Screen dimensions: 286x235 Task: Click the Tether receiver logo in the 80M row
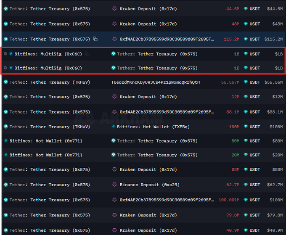pyautogui.click(x=114, y=140)
